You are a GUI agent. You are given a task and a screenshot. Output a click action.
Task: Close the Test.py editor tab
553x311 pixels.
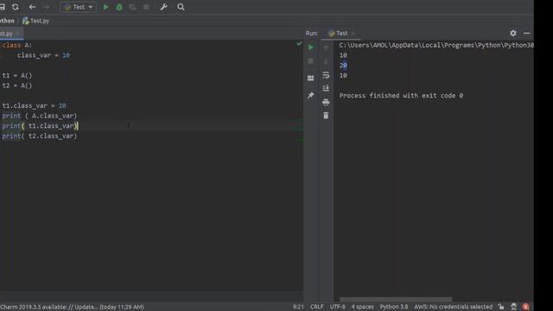[17, 34]
